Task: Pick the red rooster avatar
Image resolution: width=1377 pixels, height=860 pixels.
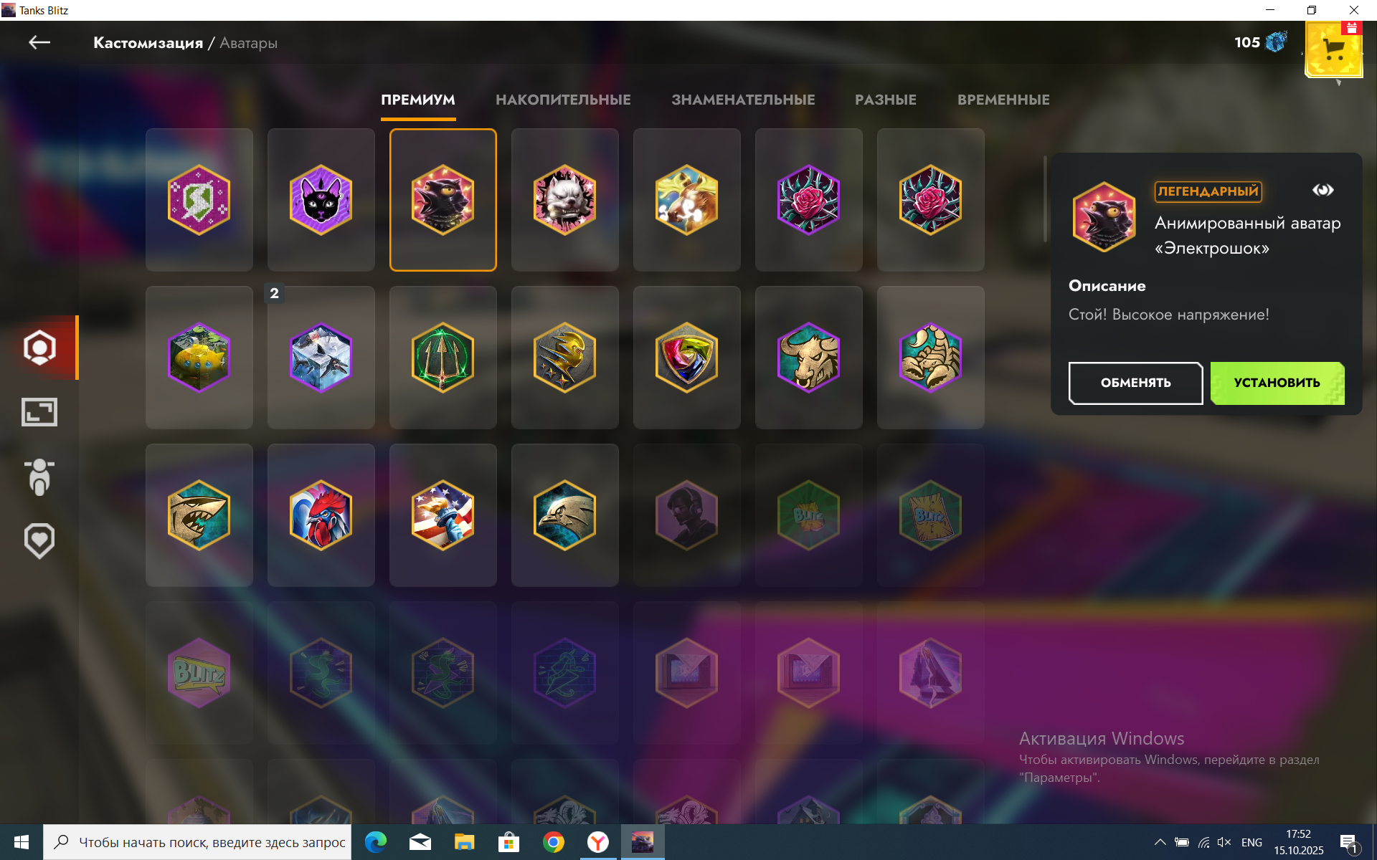Action: [321, 515]
